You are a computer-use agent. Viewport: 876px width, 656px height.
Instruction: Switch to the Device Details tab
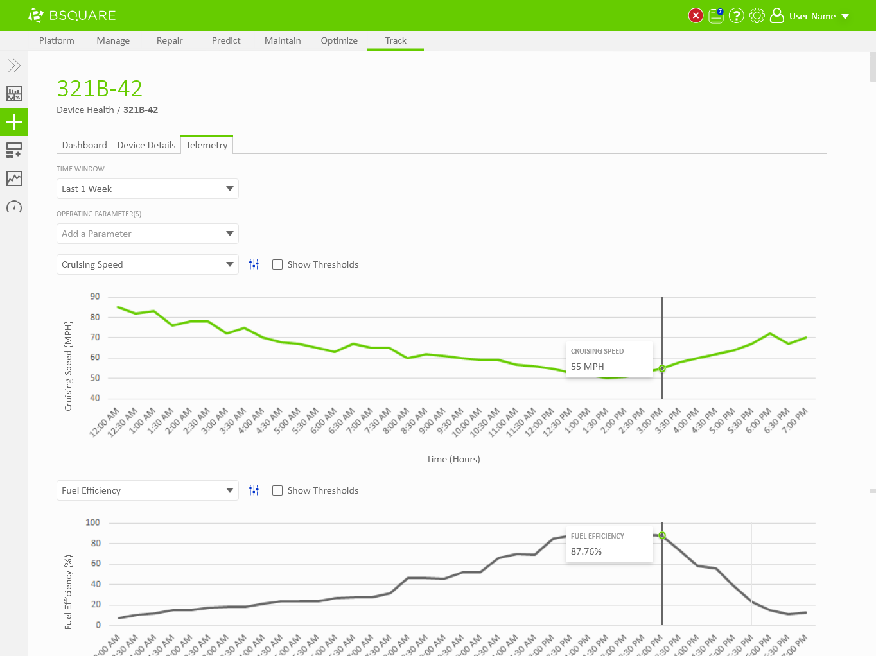click(146, 145)
